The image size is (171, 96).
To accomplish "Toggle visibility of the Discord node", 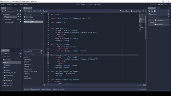I will coord(20,19).
